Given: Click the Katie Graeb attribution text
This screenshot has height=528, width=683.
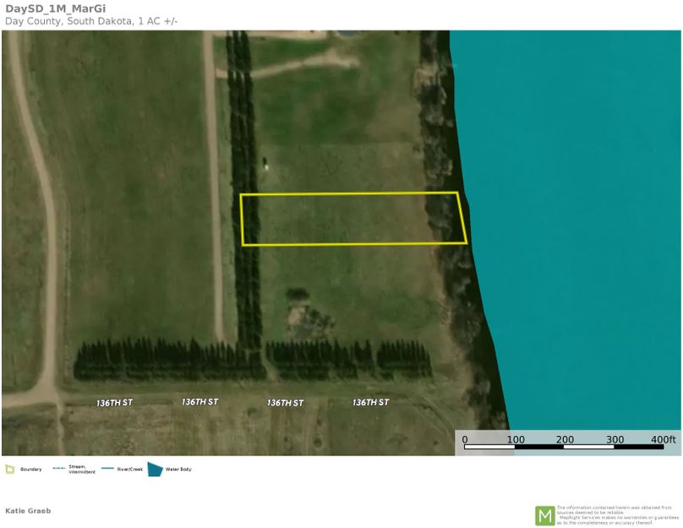Looking at the screenshot, I should click(x=29, y=510).
